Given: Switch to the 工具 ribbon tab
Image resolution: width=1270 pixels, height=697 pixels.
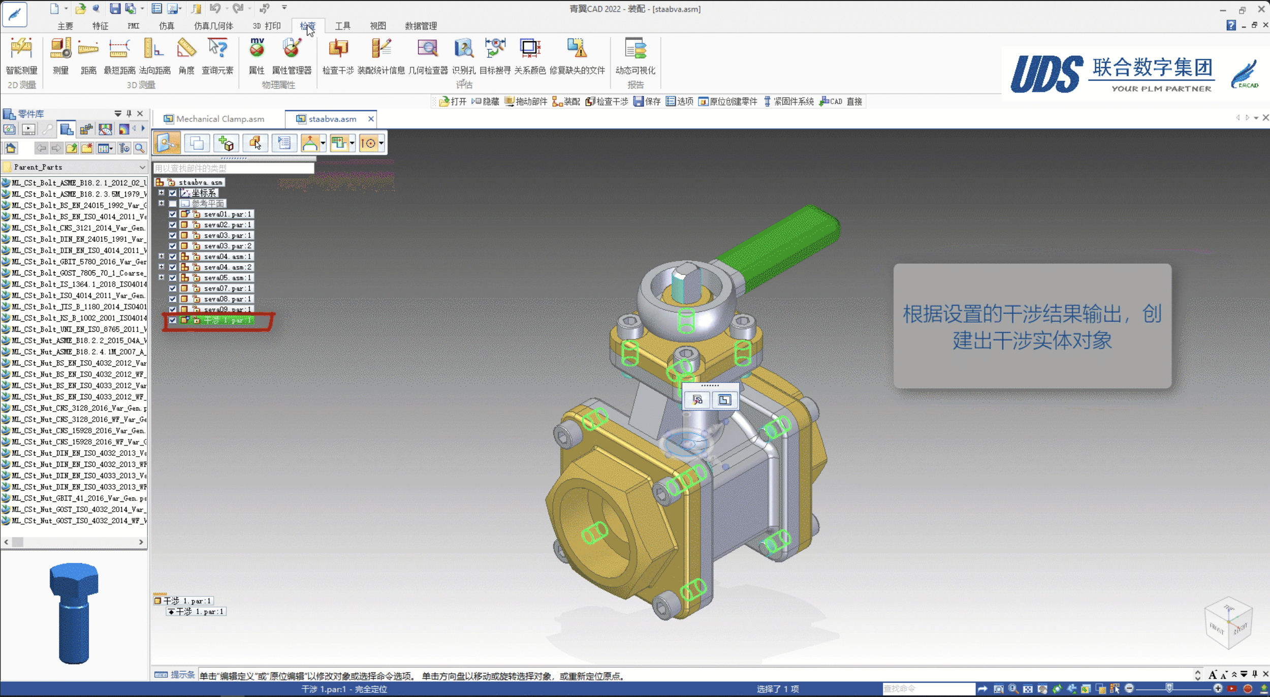Looking at the screenshot, I should point(343,26).
